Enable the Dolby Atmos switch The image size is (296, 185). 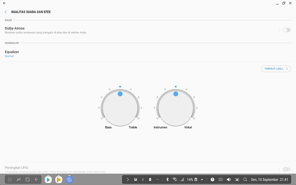click(x=286, y=30)
